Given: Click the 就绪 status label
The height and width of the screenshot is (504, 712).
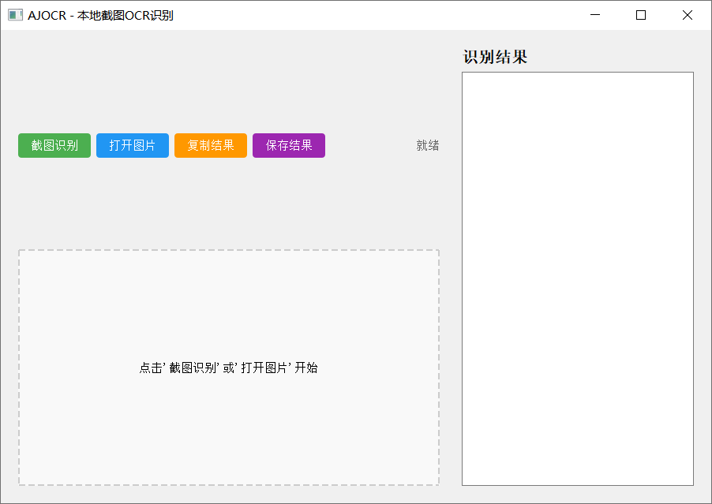Looking at the screenshot, I should click(x=428, y=146).
